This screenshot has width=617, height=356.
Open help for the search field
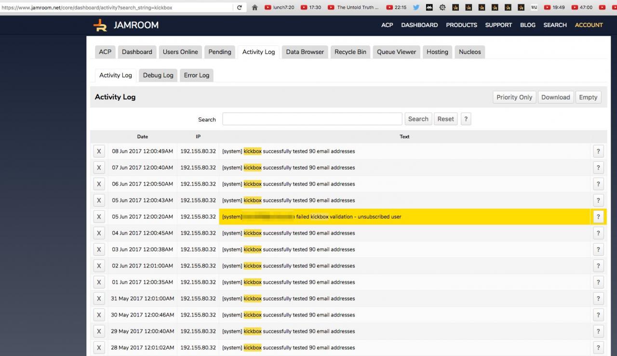point(466,119)
